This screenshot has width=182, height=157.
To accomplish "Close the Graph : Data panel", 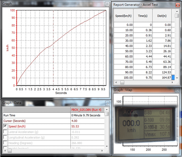I will 108,103.
